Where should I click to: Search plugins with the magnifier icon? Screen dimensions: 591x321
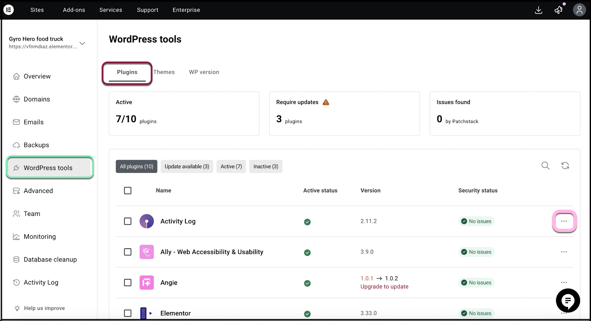[x=546, y=166]
